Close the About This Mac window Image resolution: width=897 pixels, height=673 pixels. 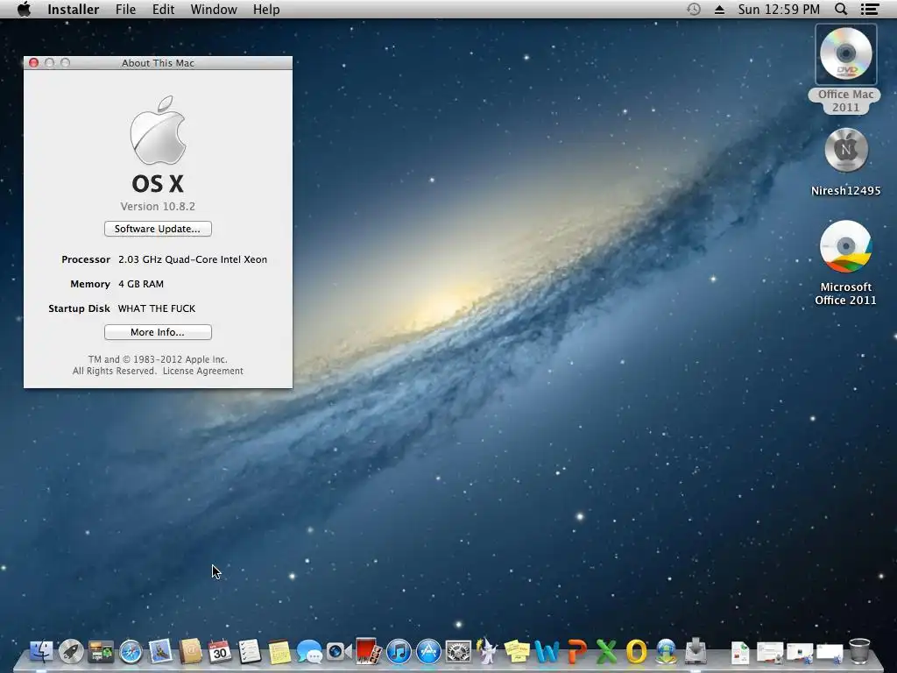[x=34, y=63]
